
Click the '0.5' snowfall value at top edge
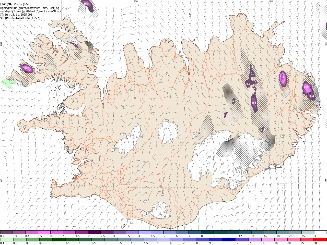[x=86, y=4]
